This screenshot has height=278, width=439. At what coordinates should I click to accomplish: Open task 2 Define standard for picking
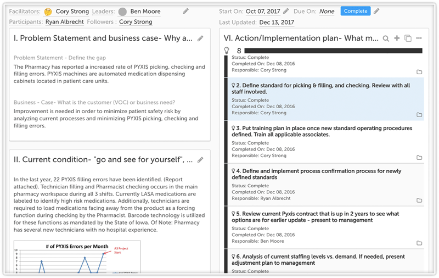pyautogui.click(x=321, y=88)
